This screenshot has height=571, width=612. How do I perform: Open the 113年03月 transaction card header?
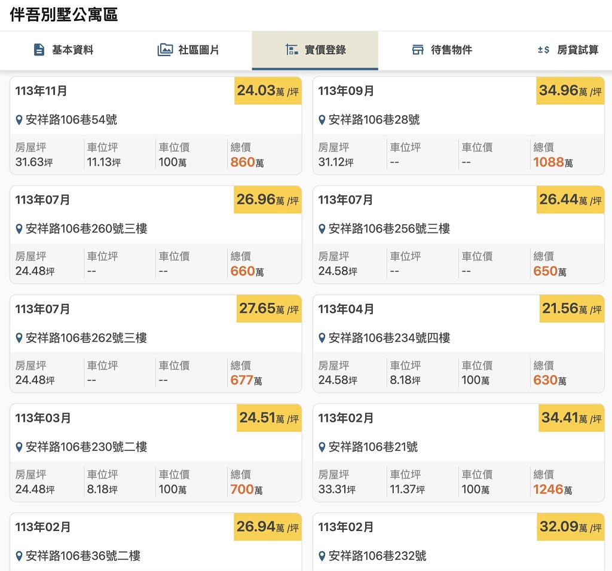(43, 418)
